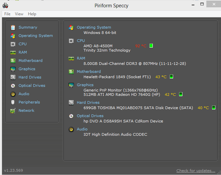Viewport: 221px width, 175px height.
Task: Click the Operating System heading in summary
Action: coord(94,27)
